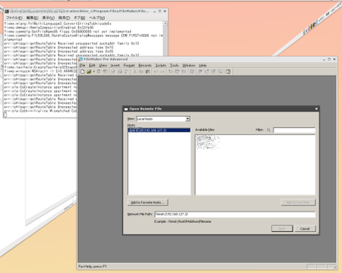Open the ファイル menu in the terminal window

point(14,17)
